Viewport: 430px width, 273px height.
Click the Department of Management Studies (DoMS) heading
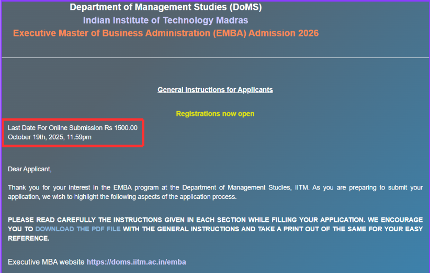click(166, 7)
